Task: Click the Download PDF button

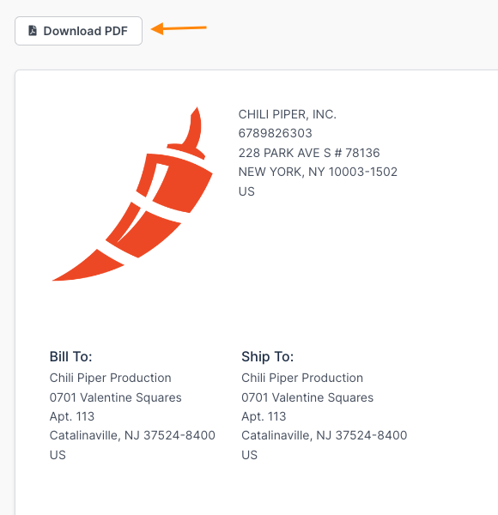Action: point(78,31)
